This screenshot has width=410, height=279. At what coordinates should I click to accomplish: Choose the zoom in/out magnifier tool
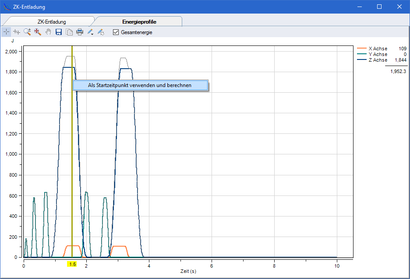[27, 32]
